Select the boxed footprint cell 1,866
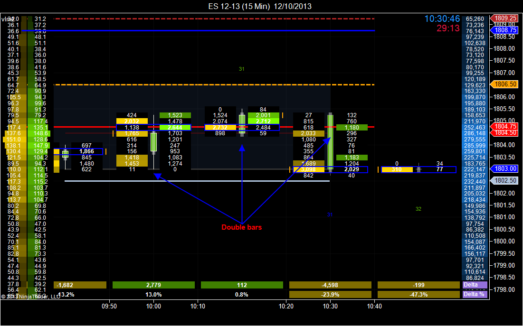Image resolution: width=523 pixels, height=326 pixels. point(86,151)
